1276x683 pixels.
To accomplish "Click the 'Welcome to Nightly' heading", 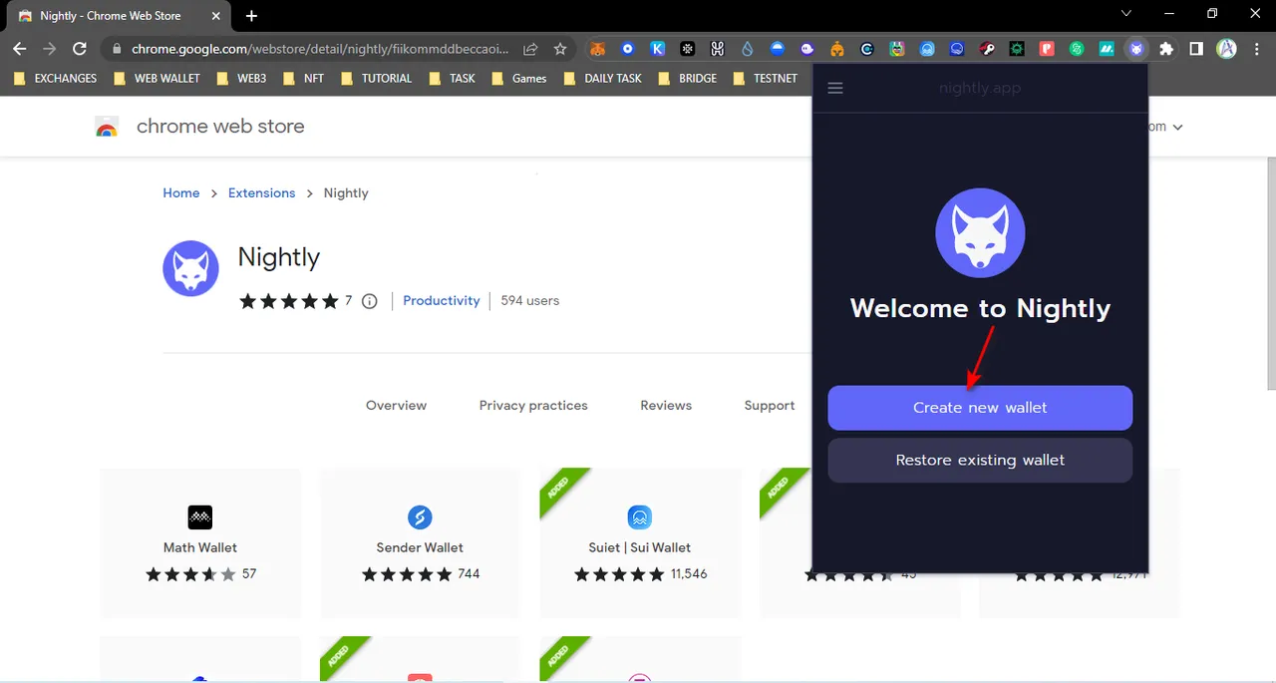I will 980,308.
